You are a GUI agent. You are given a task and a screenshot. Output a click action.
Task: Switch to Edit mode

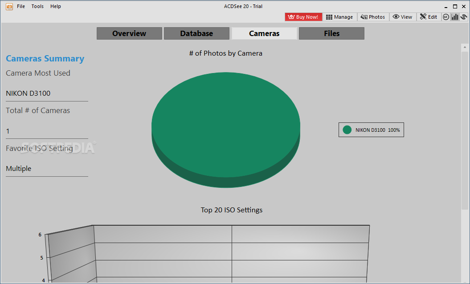429,17
